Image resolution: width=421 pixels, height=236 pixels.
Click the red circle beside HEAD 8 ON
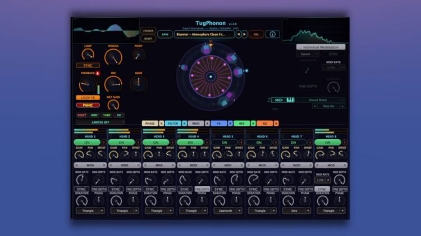[x=344, y=143]
